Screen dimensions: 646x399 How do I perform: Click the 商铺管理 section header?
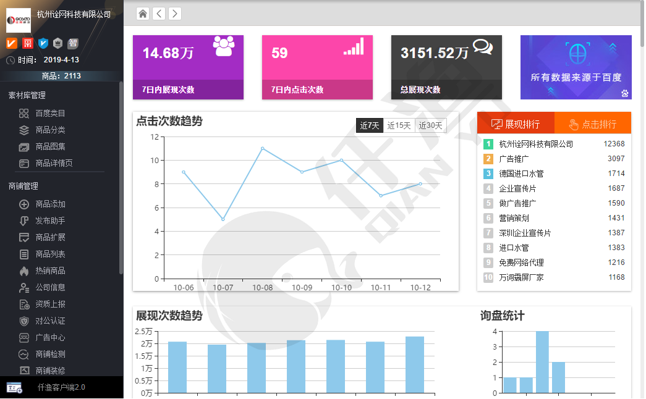(x=23, y=186)
